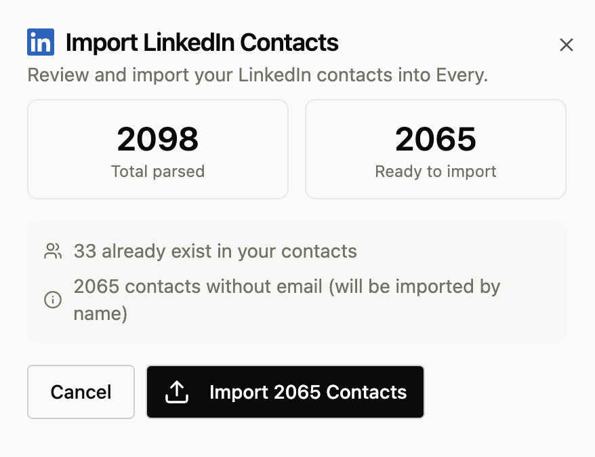595x457 pixels.
Task: Dismiss the dialog with the X
Action: (x=567, y=45)
